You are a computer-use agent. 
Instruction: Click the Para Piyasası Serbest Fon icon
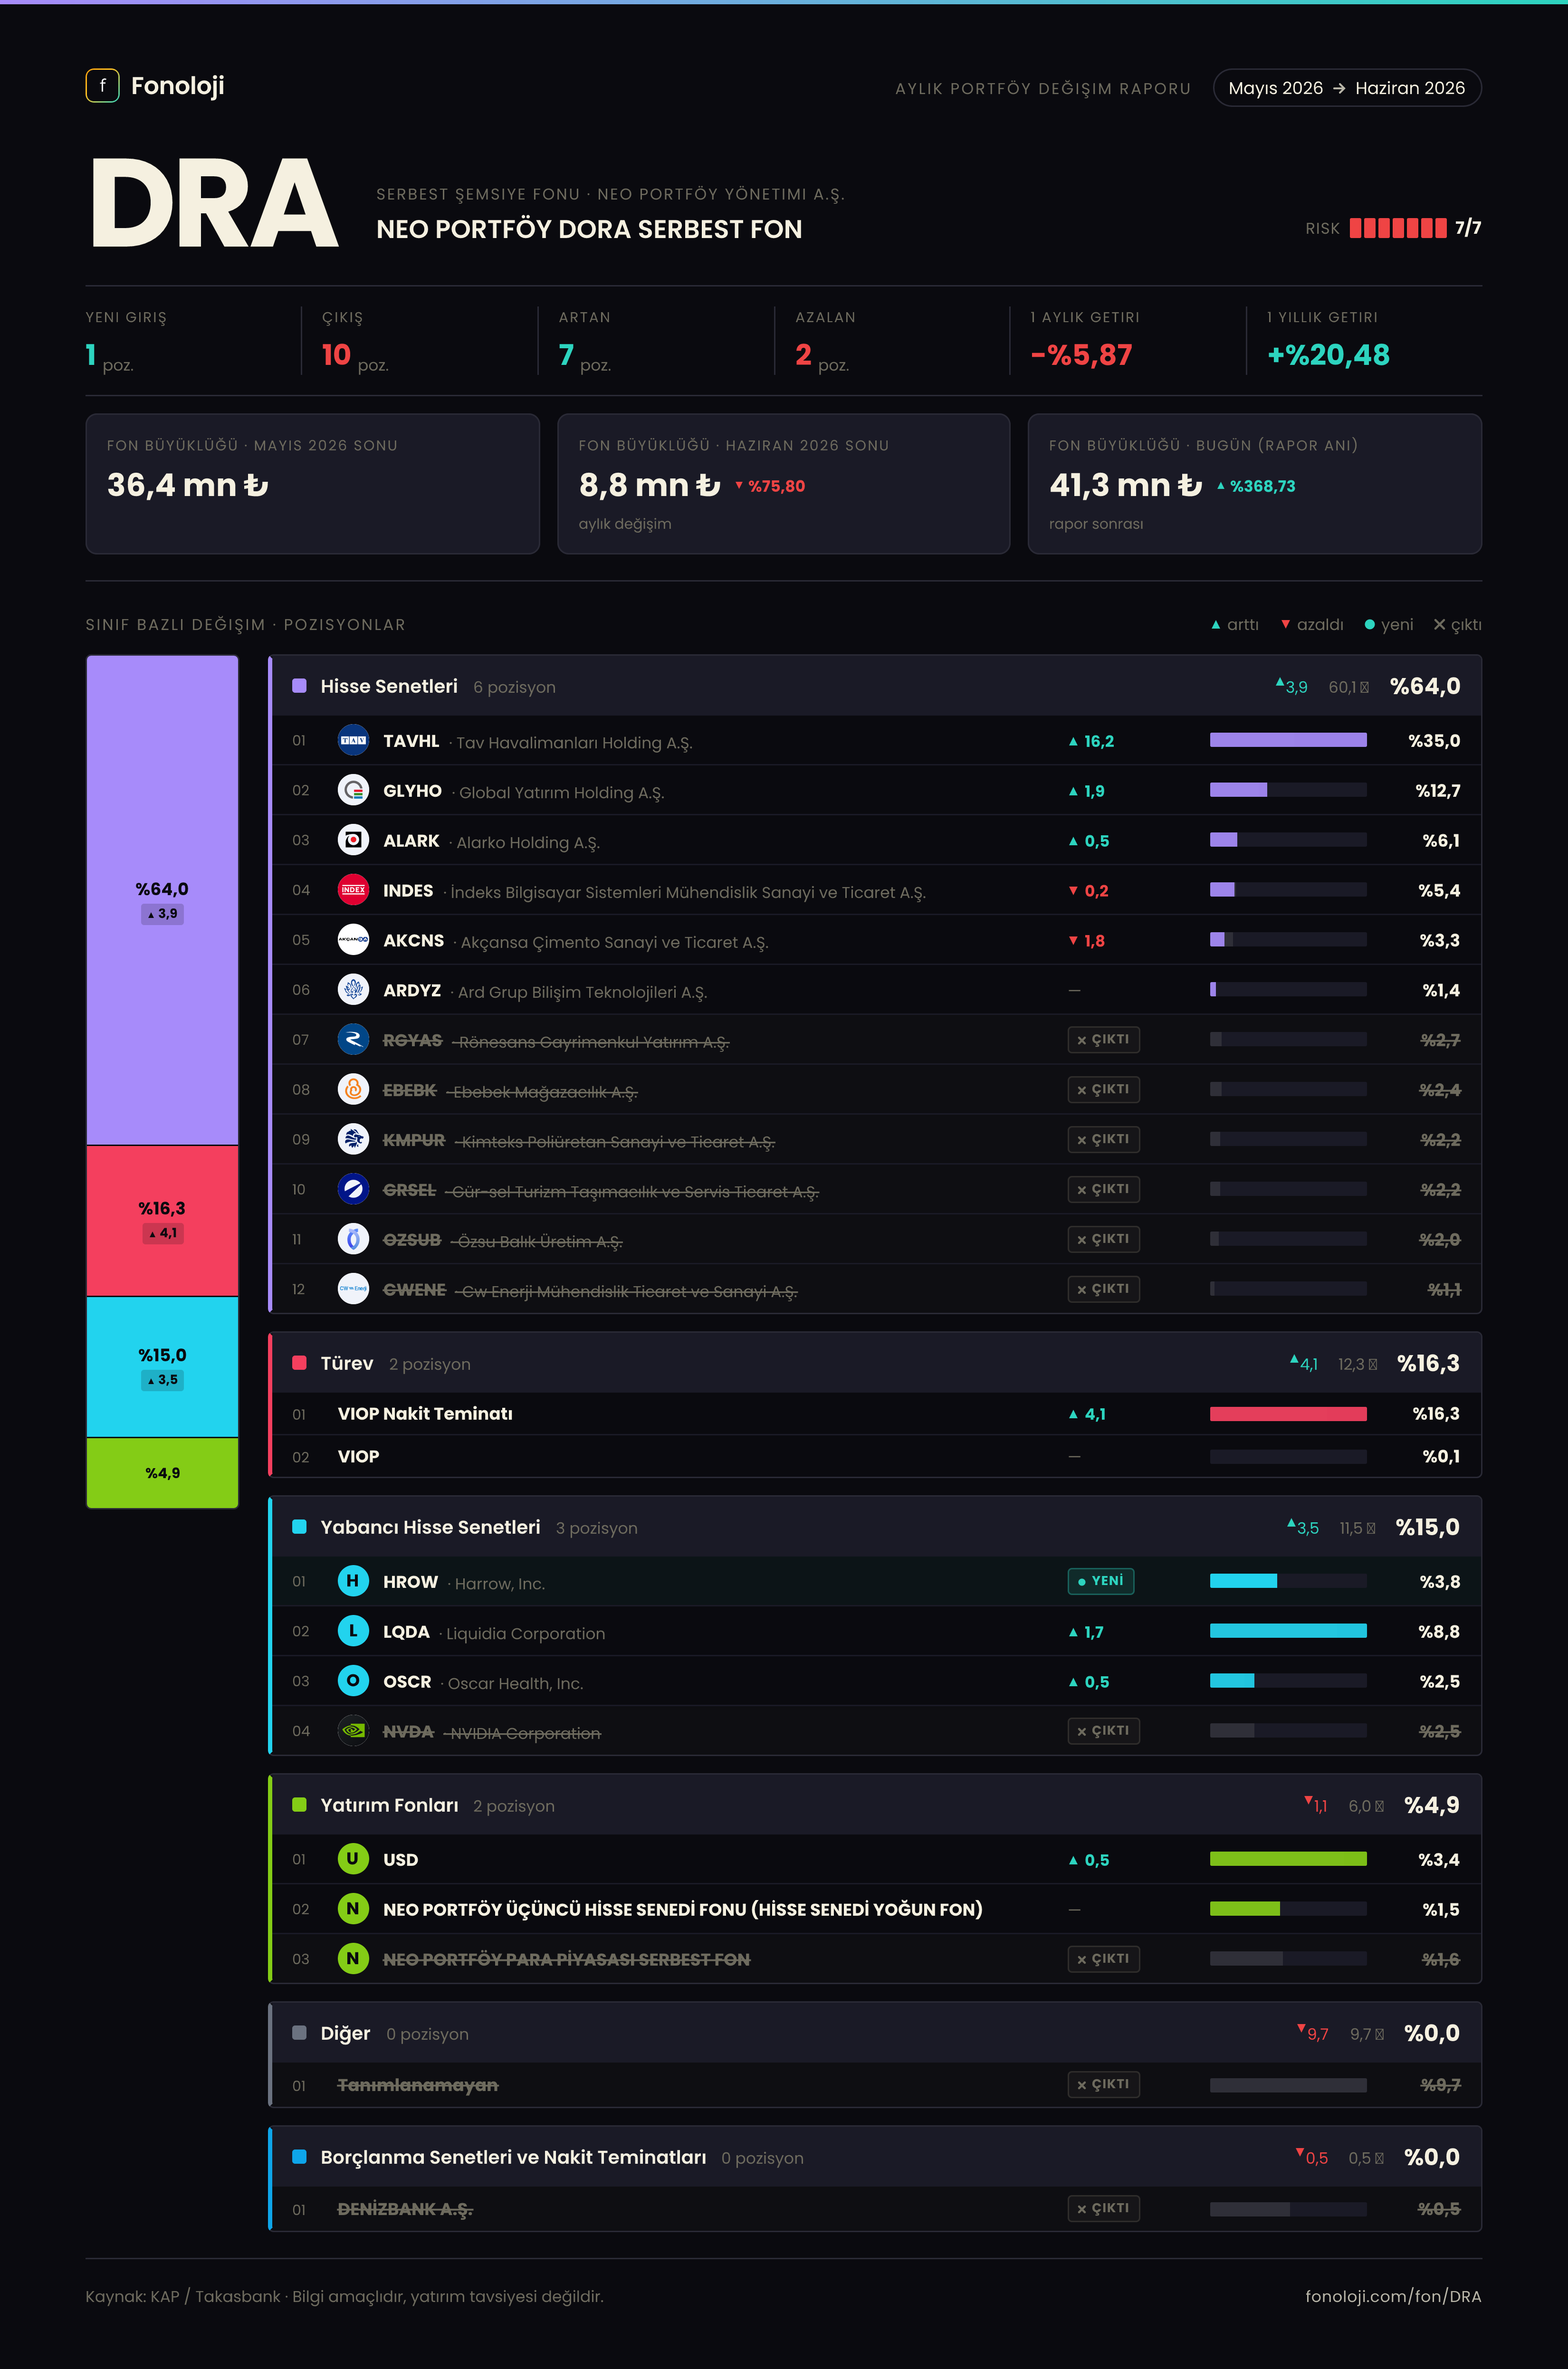click(353, 1959)
